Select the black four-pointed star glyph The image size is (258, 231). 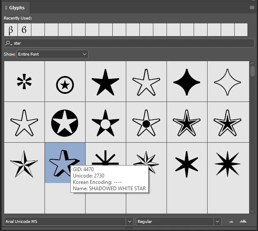coord(187,82)
